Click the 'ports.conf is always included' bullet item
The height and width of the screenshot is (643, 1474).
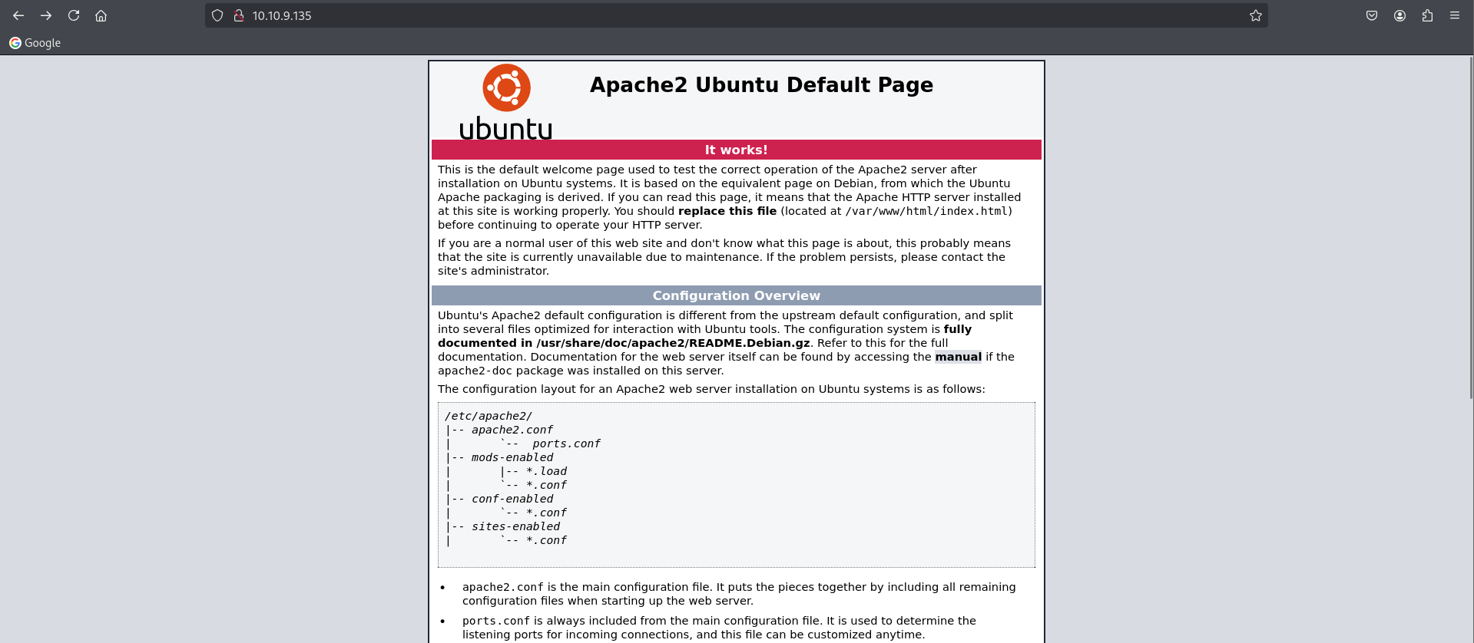(x=719, y=628)
